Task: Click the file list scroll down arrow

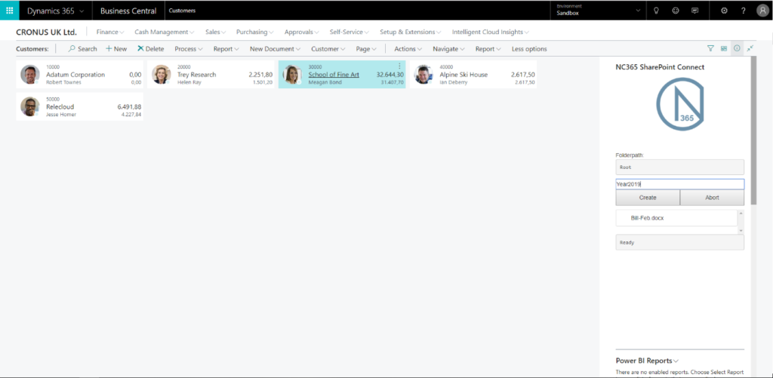Action: click(x=741, y=231)
